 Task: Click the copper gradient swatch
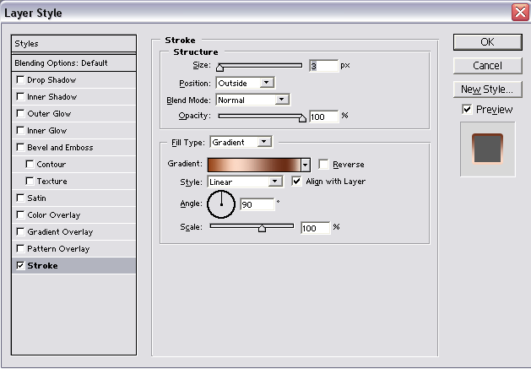(x=254, y=165)
